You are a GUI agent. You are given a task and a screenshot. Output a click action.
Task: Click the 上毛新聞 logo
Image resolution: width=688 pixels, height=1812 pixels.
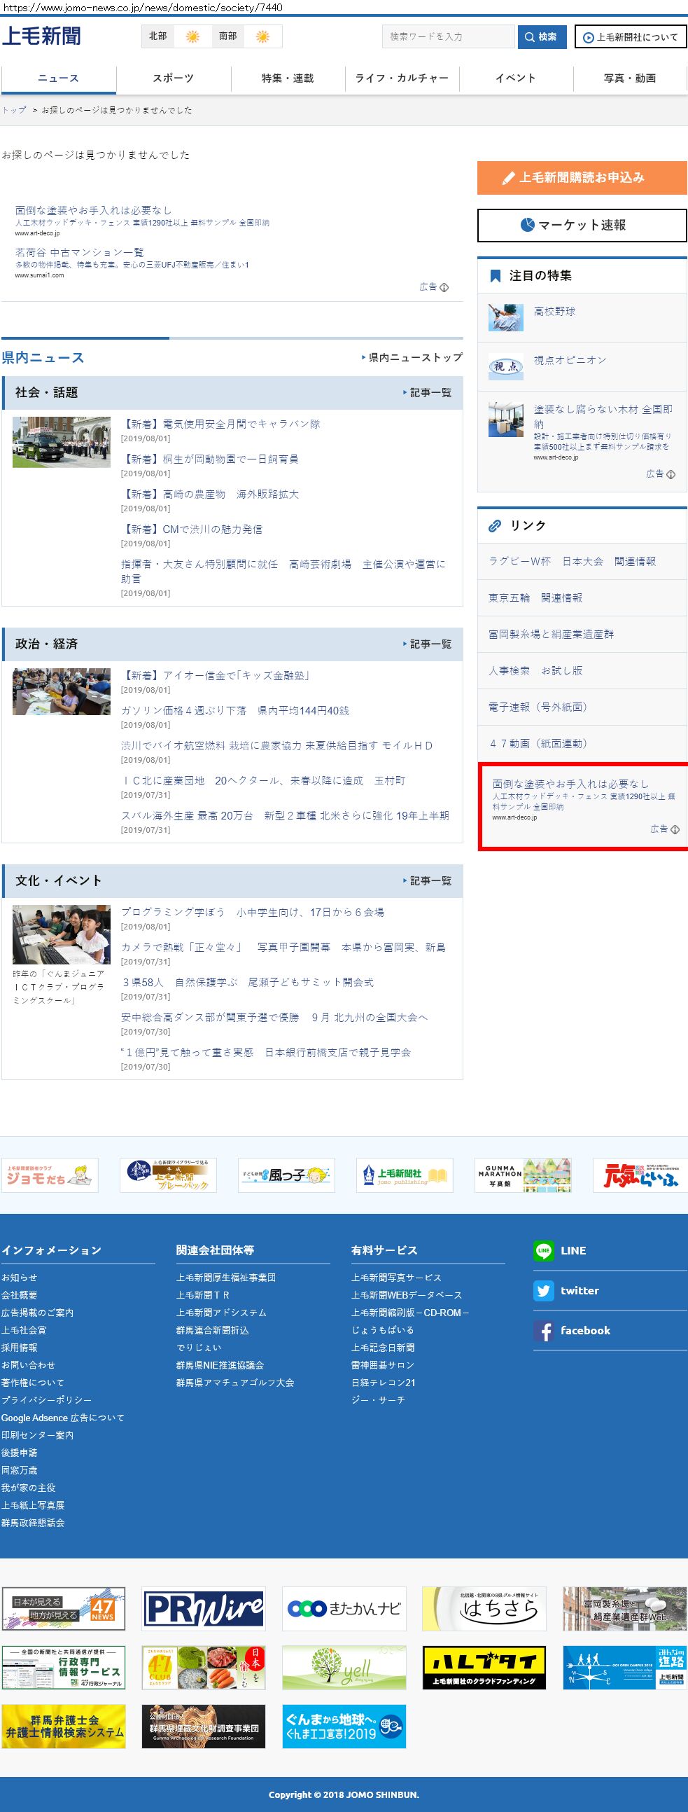pos(41,36)
